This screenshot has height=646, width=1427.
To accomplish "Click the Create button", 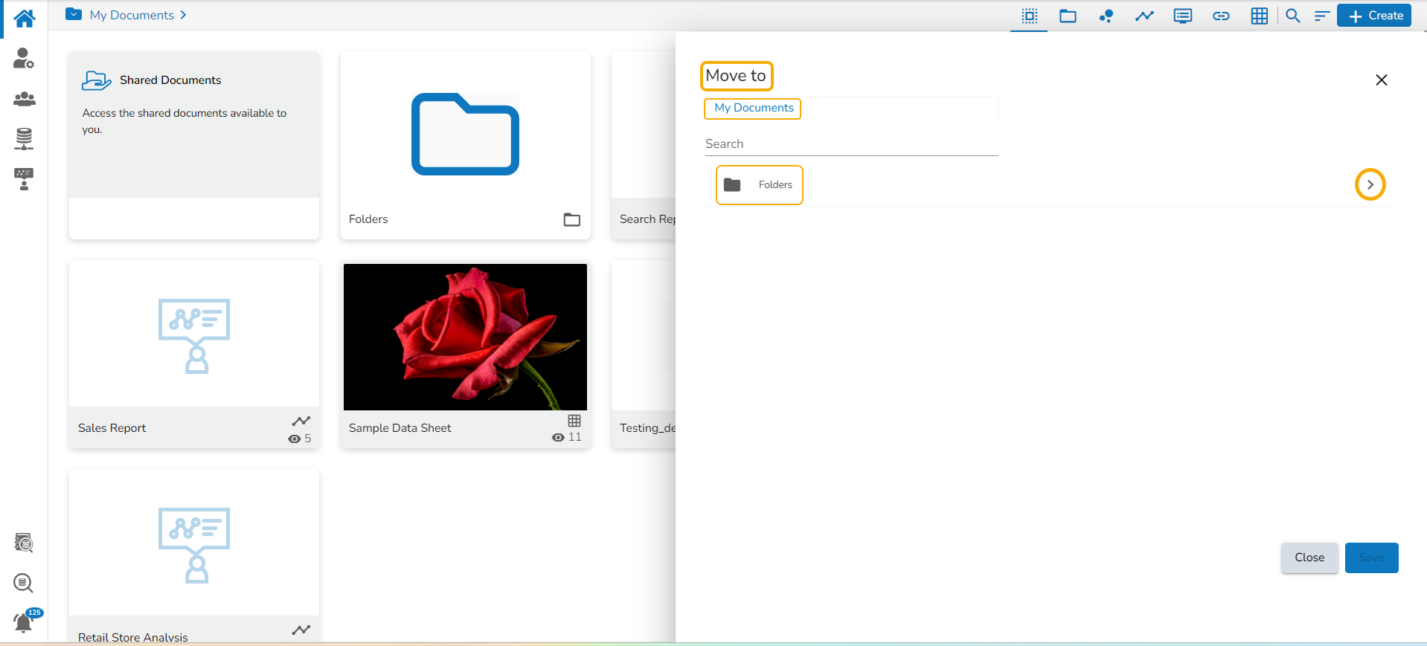I will click(1373, 16).
